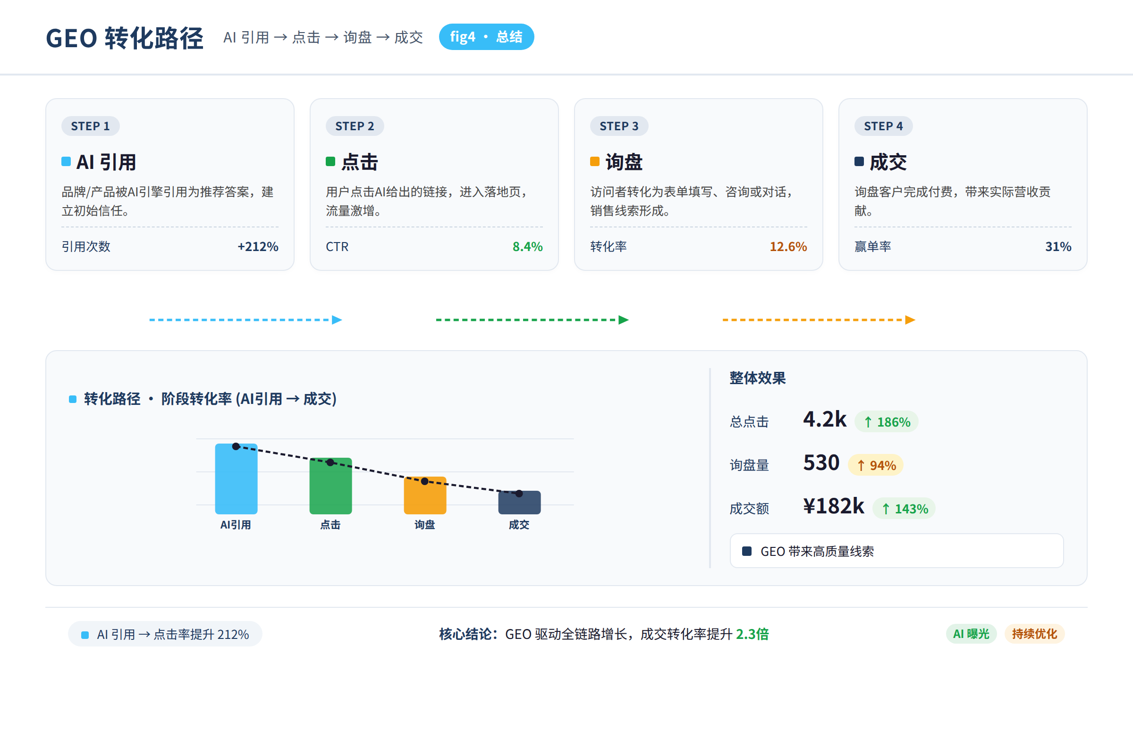Screen dimensions: 1133x755
Task: Click the ↑ 94% growth badge
Action: pyautogui.click(x=875, y=465)
